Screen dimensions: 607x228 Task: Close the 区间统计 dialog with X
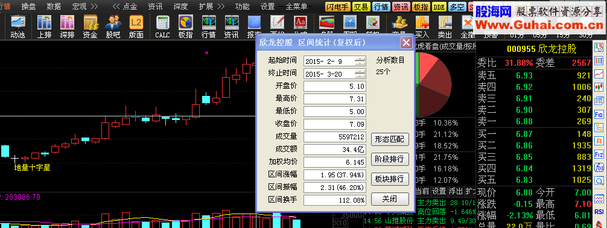(x=406, y=43)
